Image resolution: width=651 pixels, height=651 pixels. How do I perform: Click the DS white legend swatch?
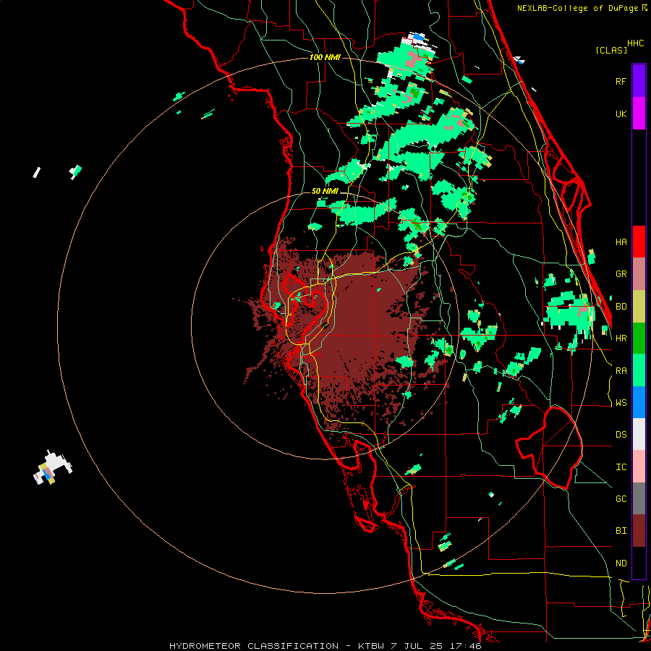(639, 434)
